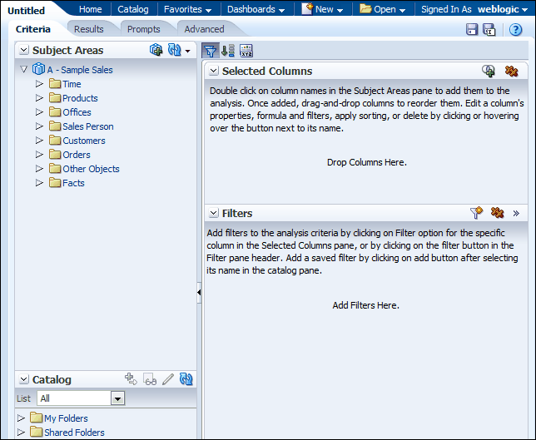The width and height of the screenshot is (536, 440).
Task: Click the Edit Analysis Properties XYZ icon
Action: click(x=246, y=51)
